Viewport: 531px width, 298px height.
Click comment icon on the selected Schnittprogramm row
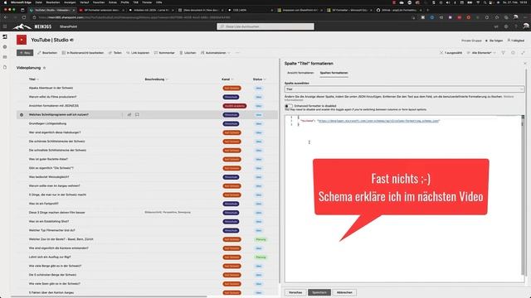coord(137,115)
